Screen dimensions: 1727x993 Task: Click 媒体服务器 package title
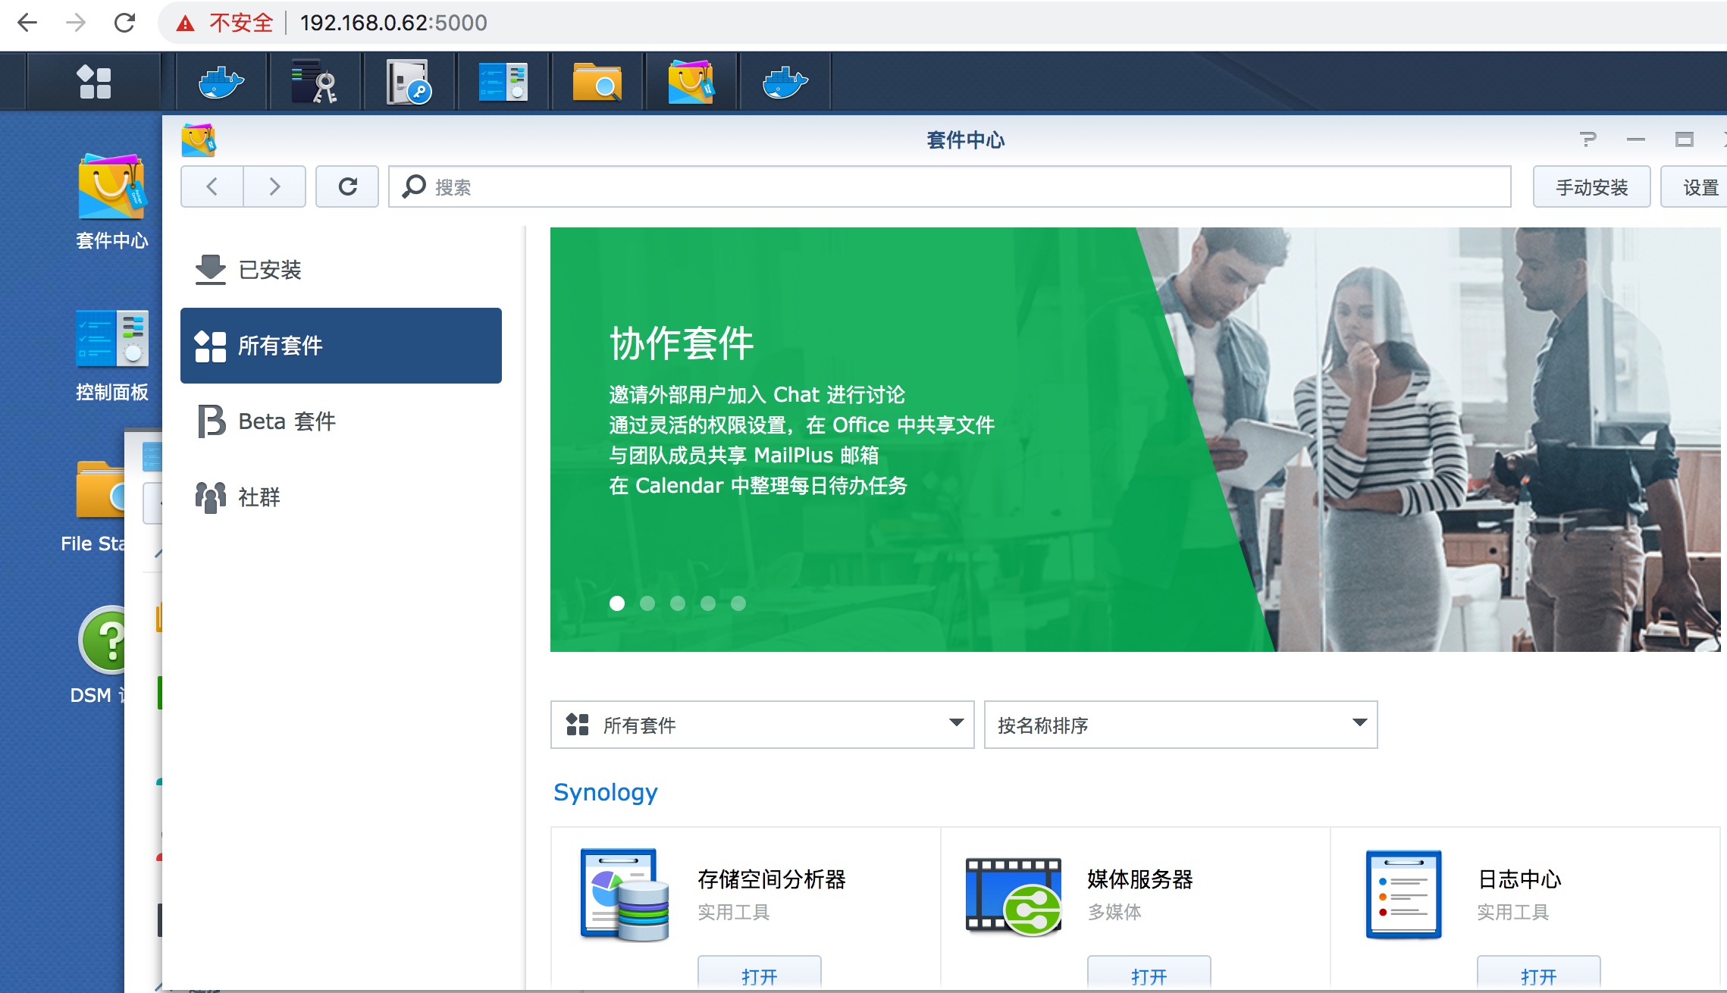click(1140, 879)
